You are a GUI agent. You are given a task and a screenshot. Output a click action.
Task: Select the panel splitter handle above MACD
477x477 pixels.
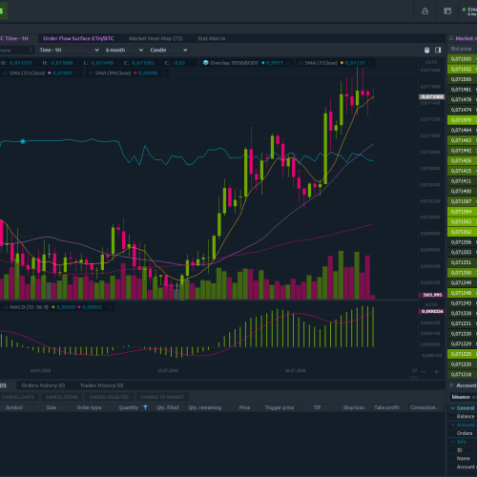pyautogui.click(x=182, y=300)
